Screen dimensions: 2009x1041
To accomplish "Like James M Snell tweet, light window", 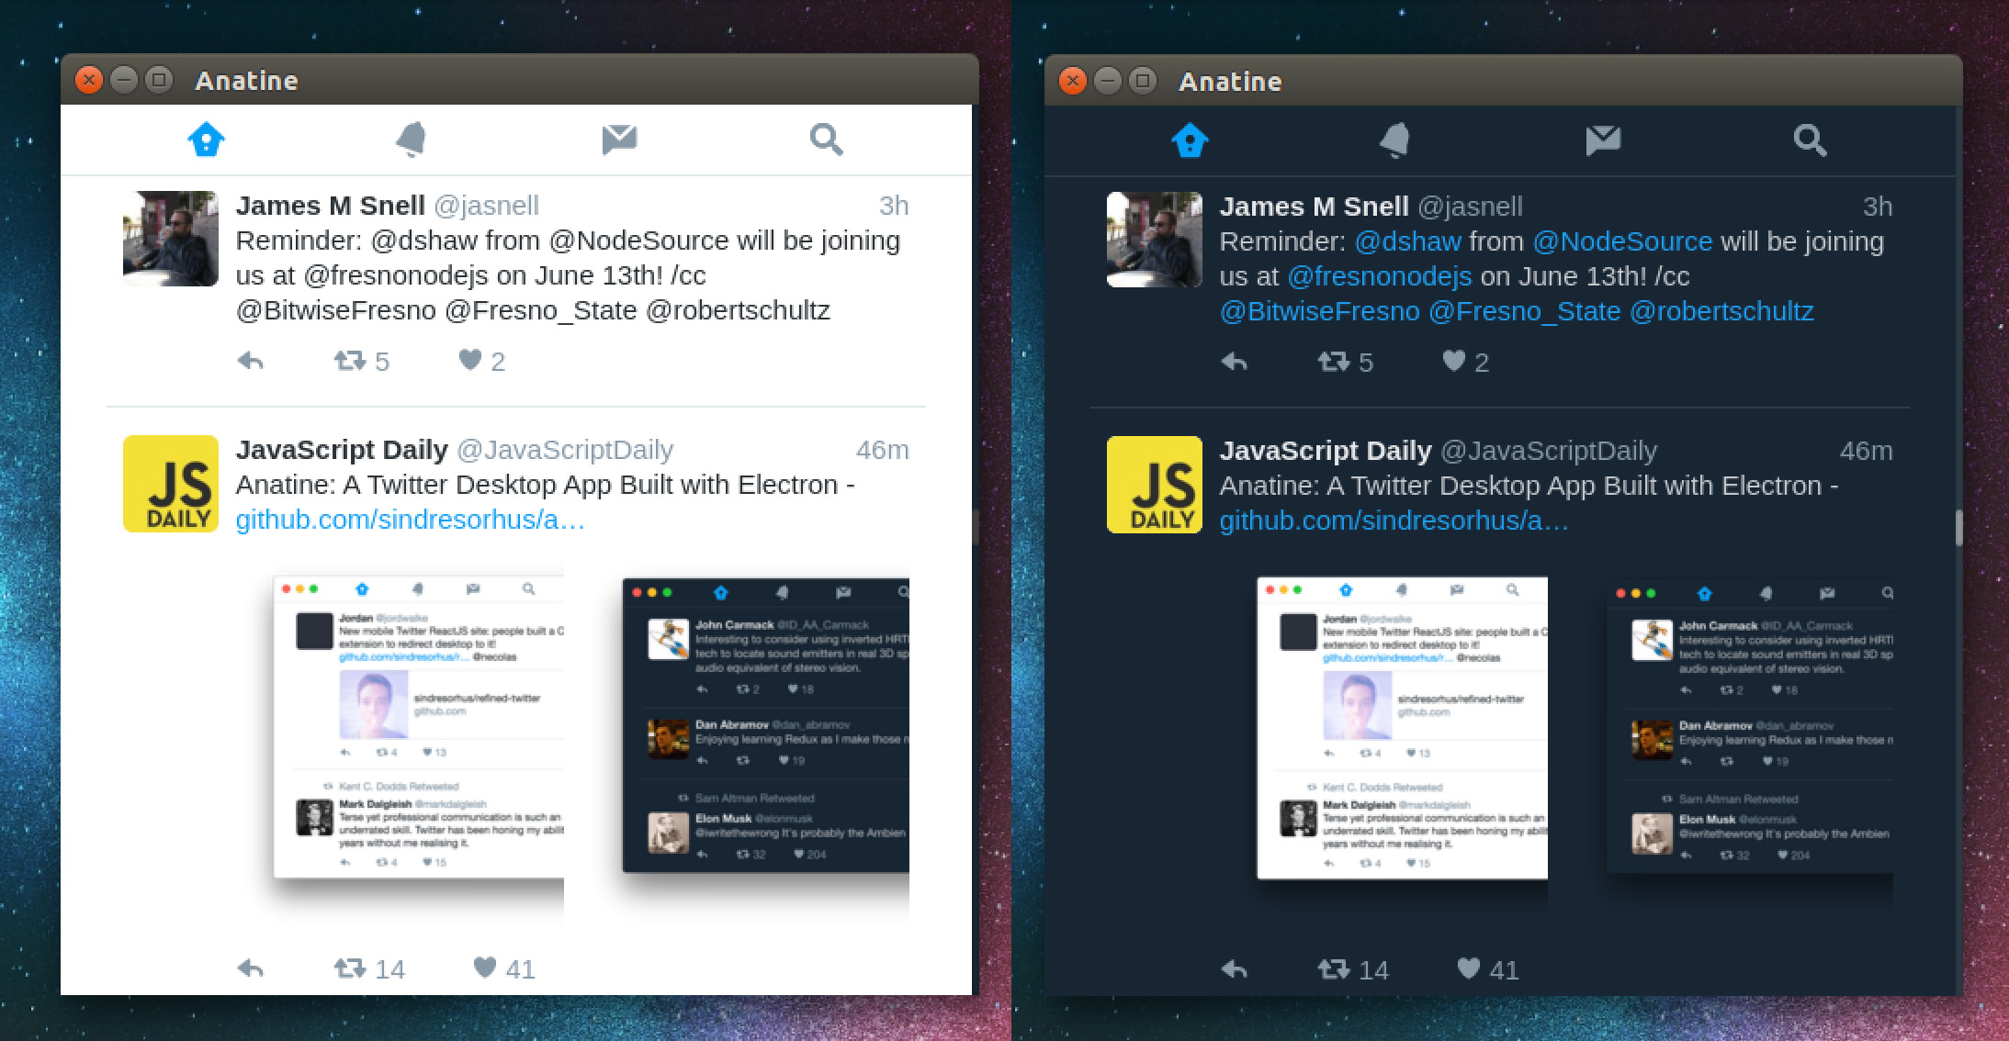I will (x=481, y=361).
